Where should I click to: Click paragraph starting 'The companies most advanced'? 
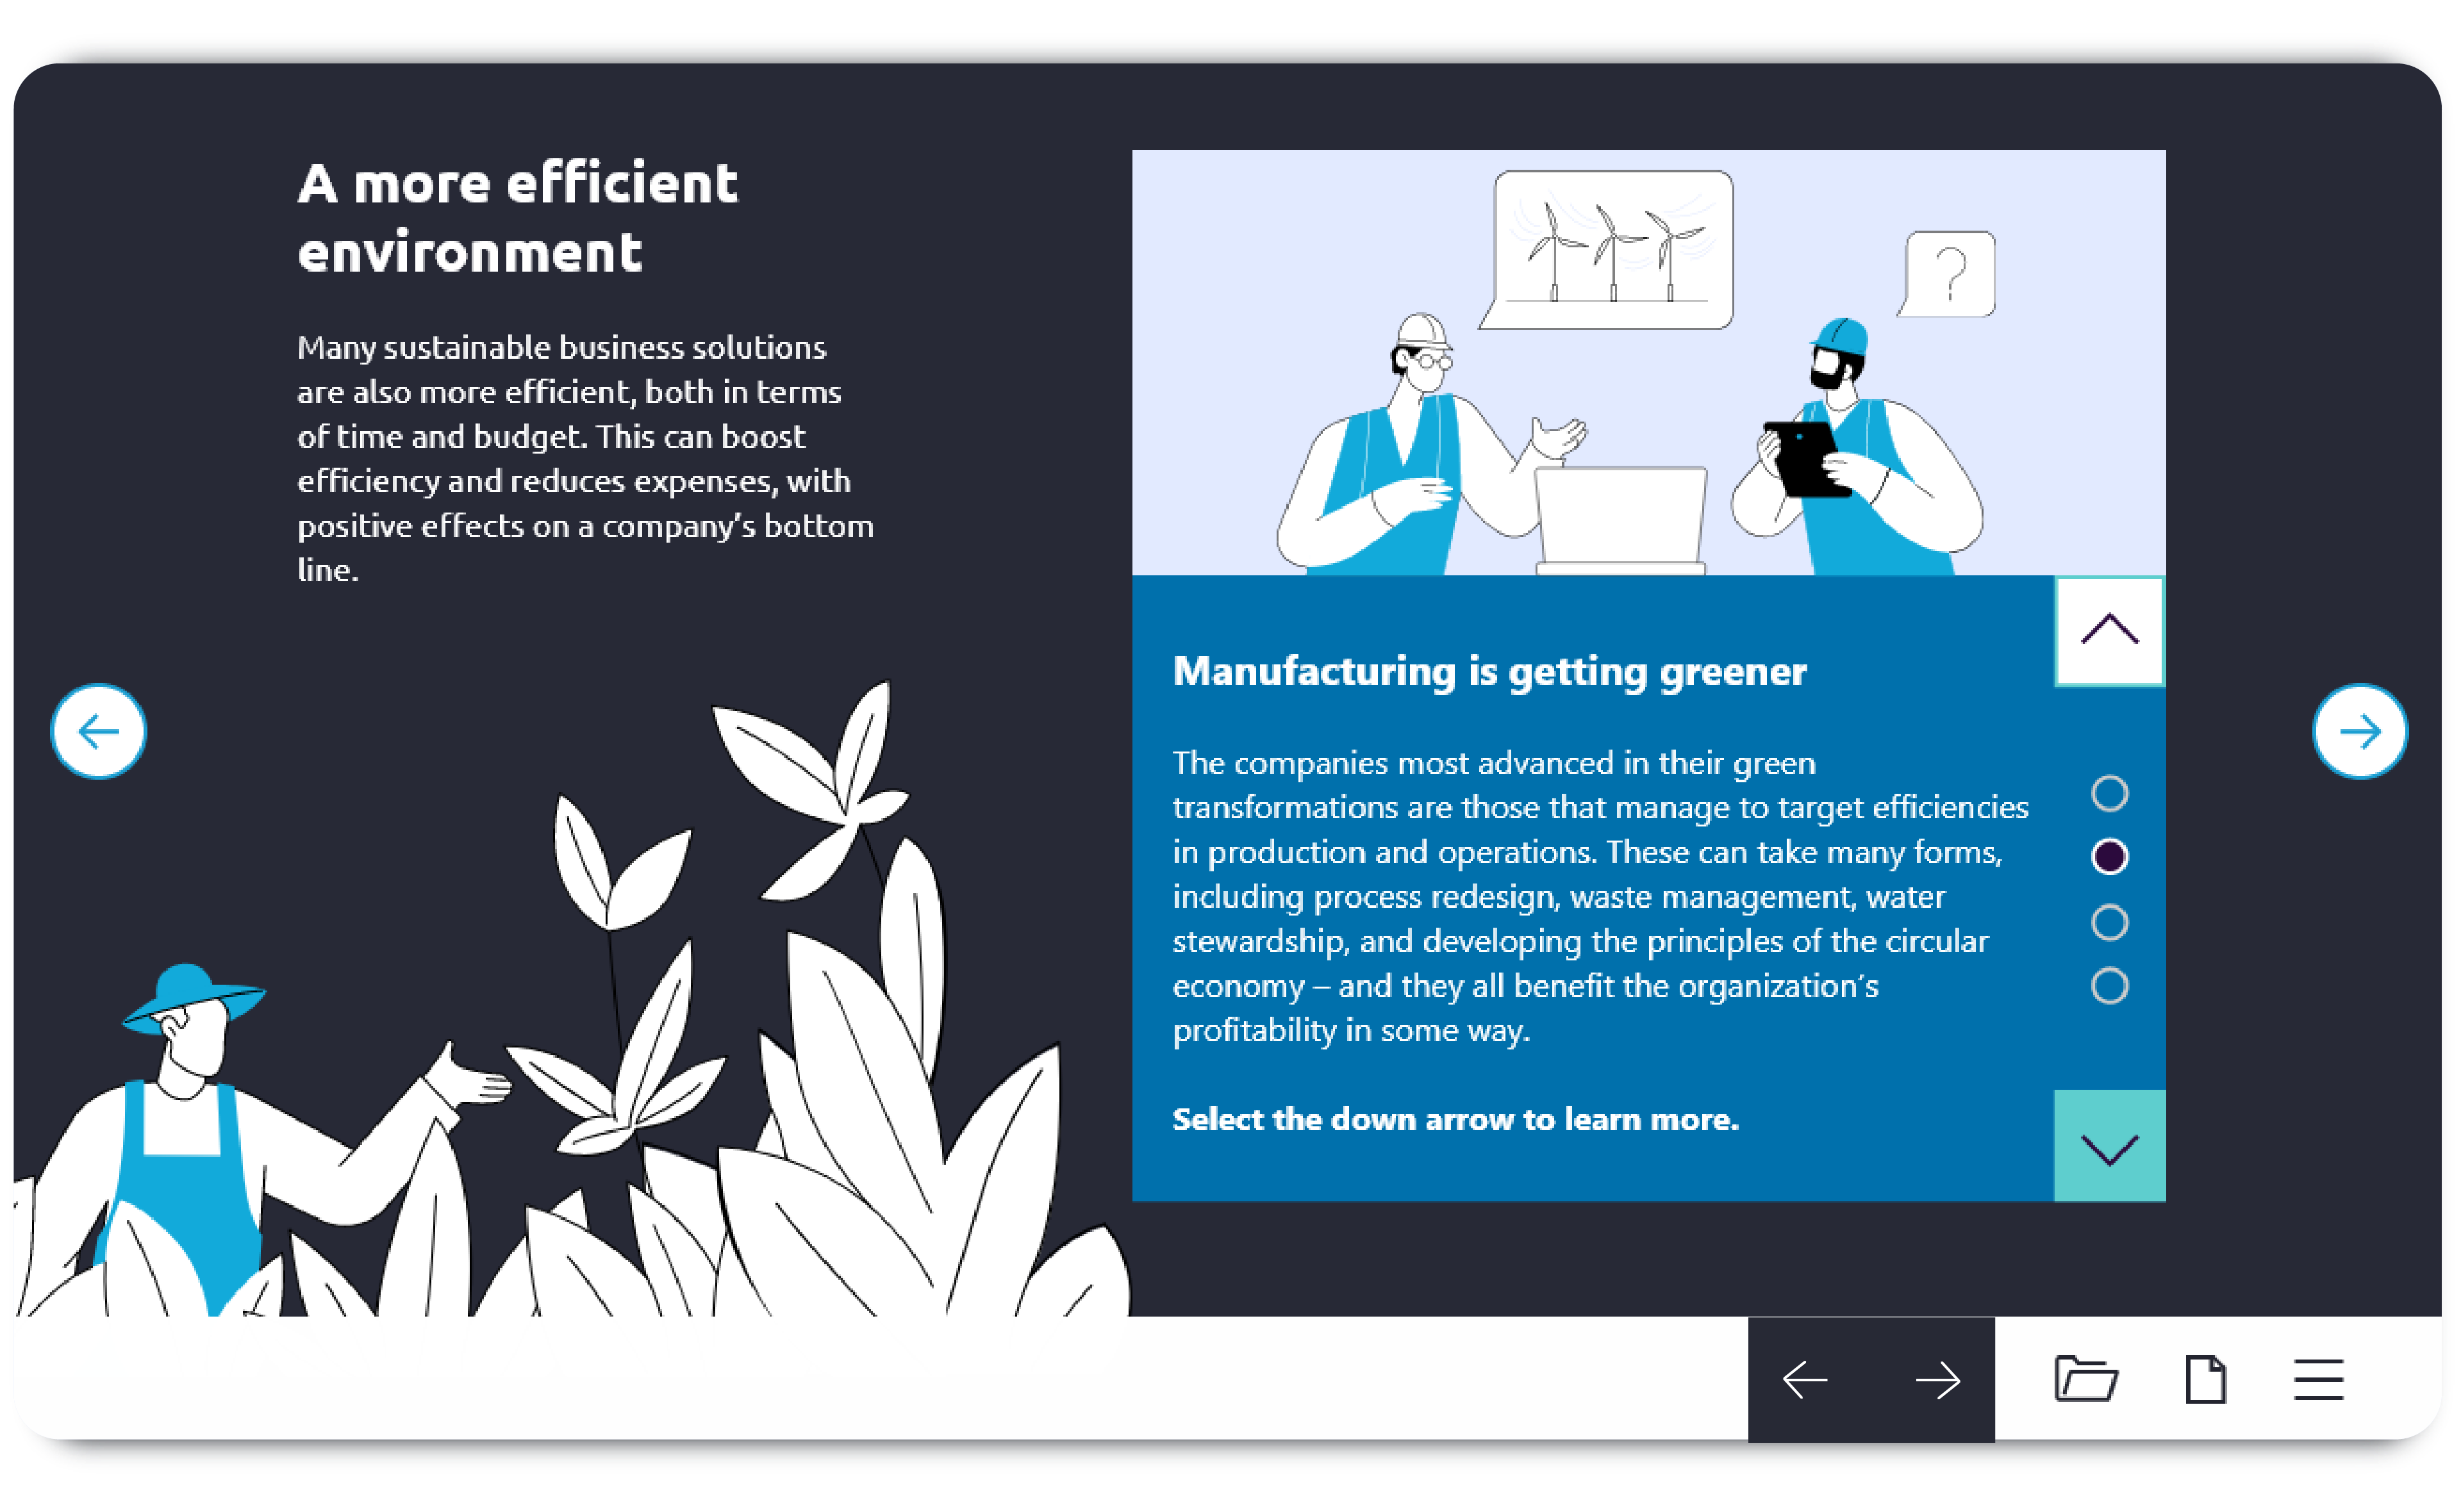pyautogui.click(x=1600, y=896)
